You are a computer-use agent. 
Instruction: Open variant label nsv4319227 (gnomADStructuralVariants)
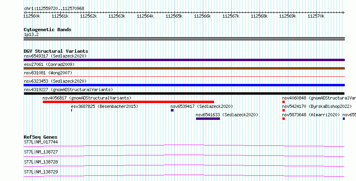click(x=68, y=90)
